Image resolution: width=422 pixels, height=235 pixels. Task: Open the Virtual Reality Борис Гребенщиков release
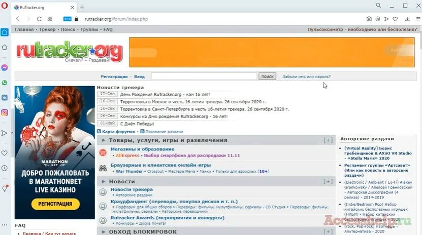(378, 153)
